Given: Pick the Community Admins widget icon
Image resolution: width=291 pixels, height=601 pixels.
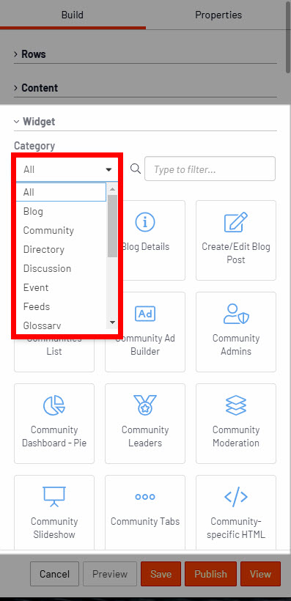Looking at the screenshot, I should tap(236, 314).
